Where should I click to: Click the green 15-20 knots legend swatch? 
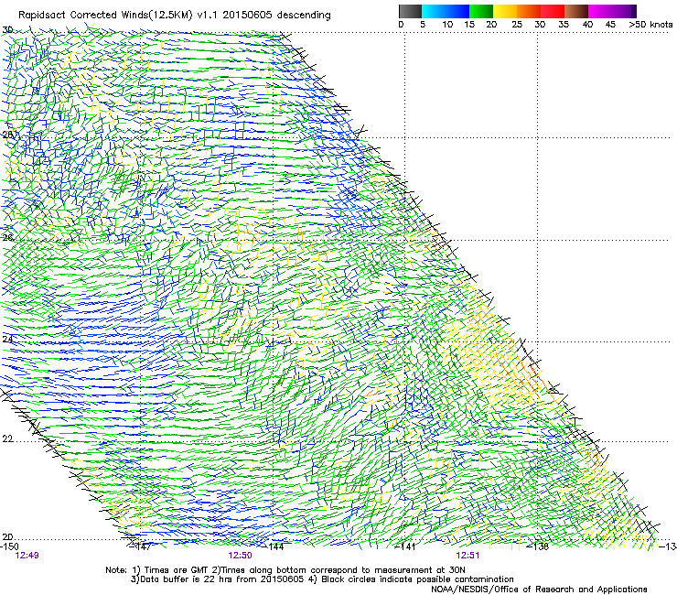click(x=481, y=11)
